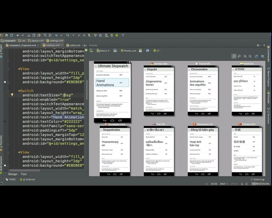Navigate Back with the left arrow icon

(56, 35)
